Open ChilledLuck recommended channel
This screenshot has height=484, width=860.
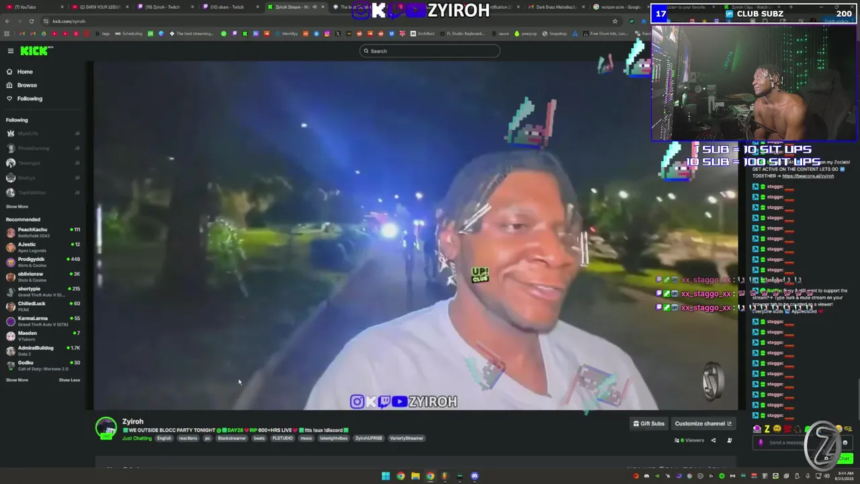(x=43, y=306)
